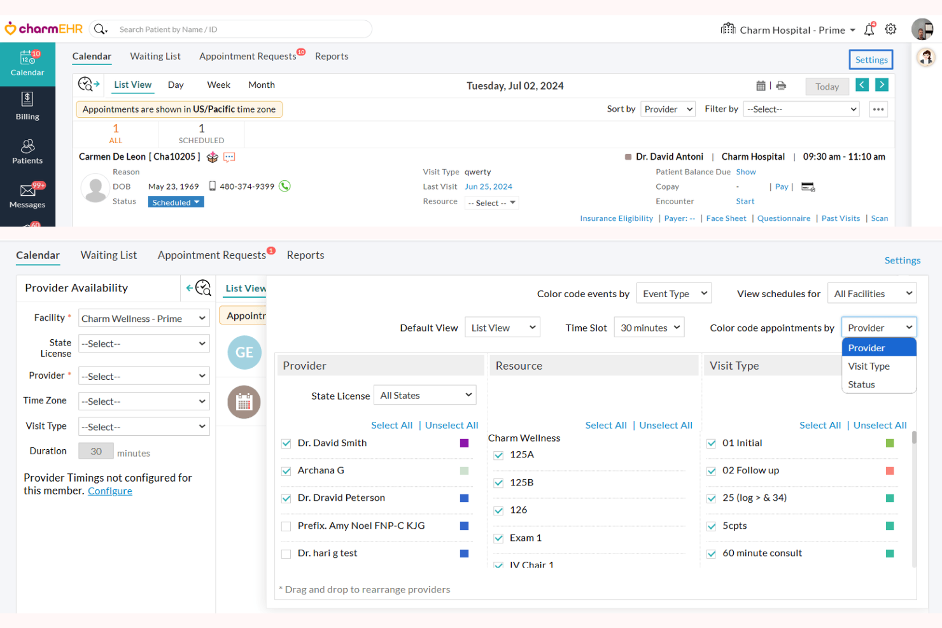
Task: Select the Billing icon in the sidebar
Action: [27, 107]
